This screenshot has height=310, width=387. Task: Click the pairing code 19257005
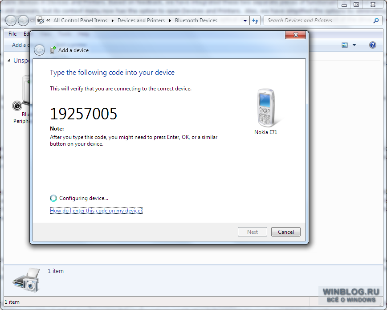83,114
